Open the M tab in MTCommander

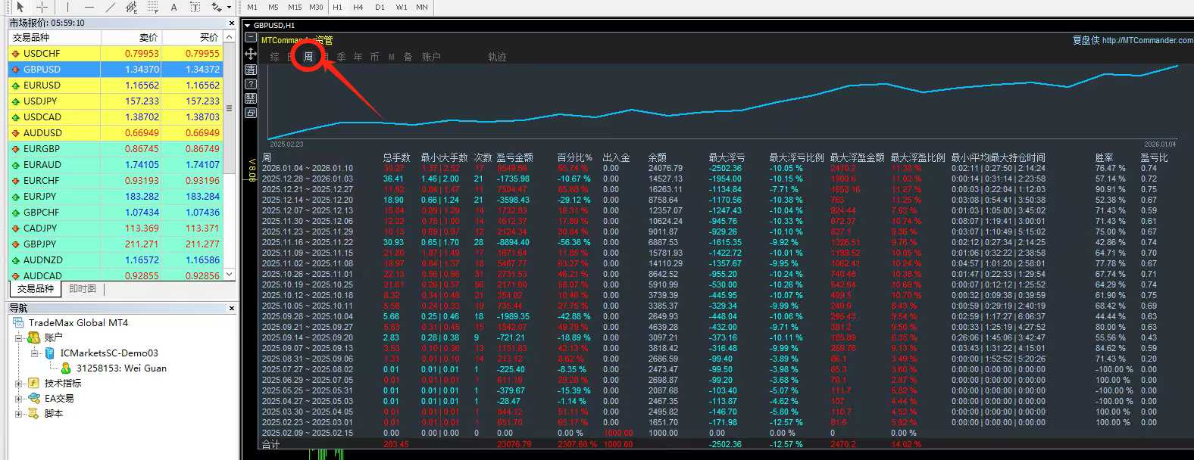click(392, 57)
